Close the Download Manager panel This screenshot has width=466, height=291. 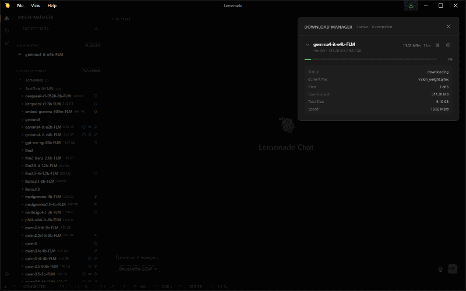pyautogui.click(x=449, y=26)
